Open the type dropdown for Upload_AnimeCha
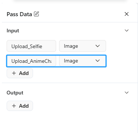The height and width of the screenshot is (133, 138). tap(83, 61)
